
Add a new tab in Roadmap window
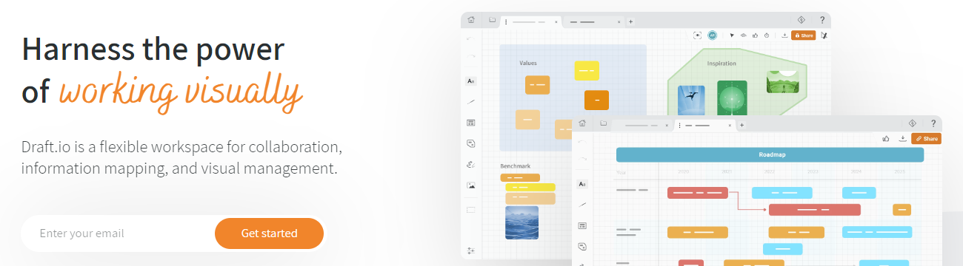(742, 125)
